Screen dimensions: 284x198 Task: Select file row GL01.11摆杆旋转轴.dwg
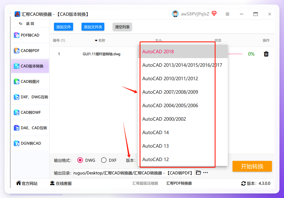coord(102,54)
